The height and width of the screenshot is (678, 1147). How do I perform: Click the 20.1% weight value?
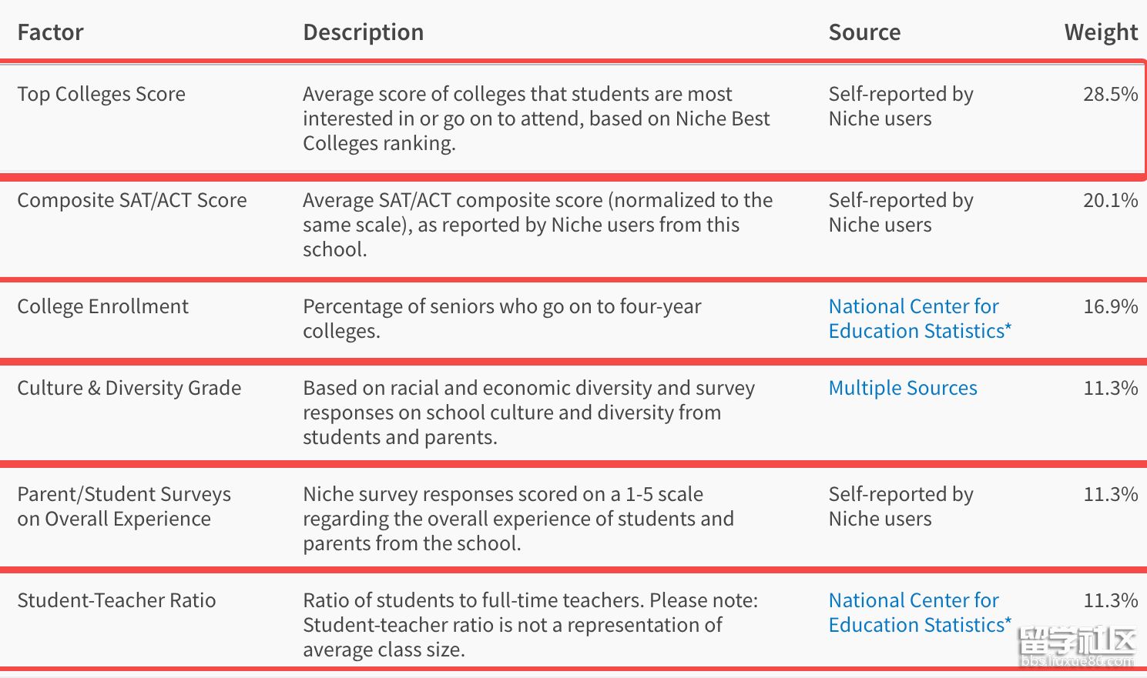pyautogui.click(x=1109, y=200)
